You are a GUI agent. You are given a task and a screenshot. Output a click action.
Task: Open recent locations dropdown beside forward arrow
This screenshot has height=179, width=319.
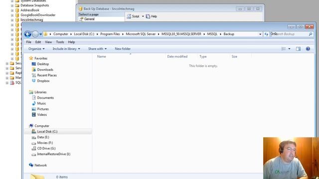[41, 34]
